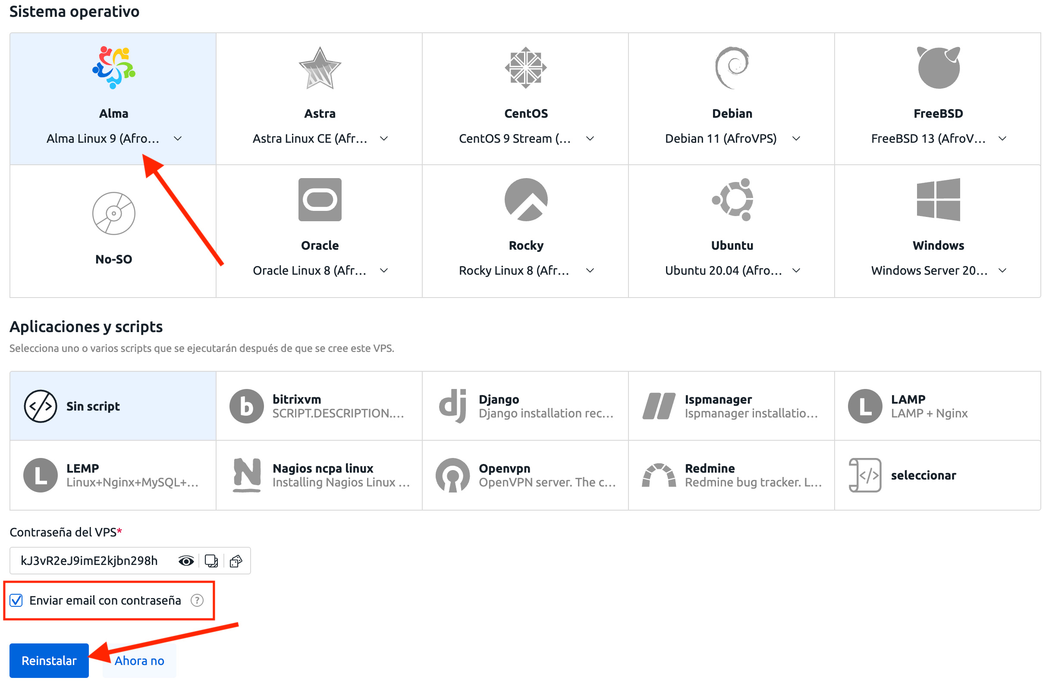Expand the FreeBSD 13 version dropdown
The image size is (1049, 690).
pyautogui.click(x=1002, y=138)
